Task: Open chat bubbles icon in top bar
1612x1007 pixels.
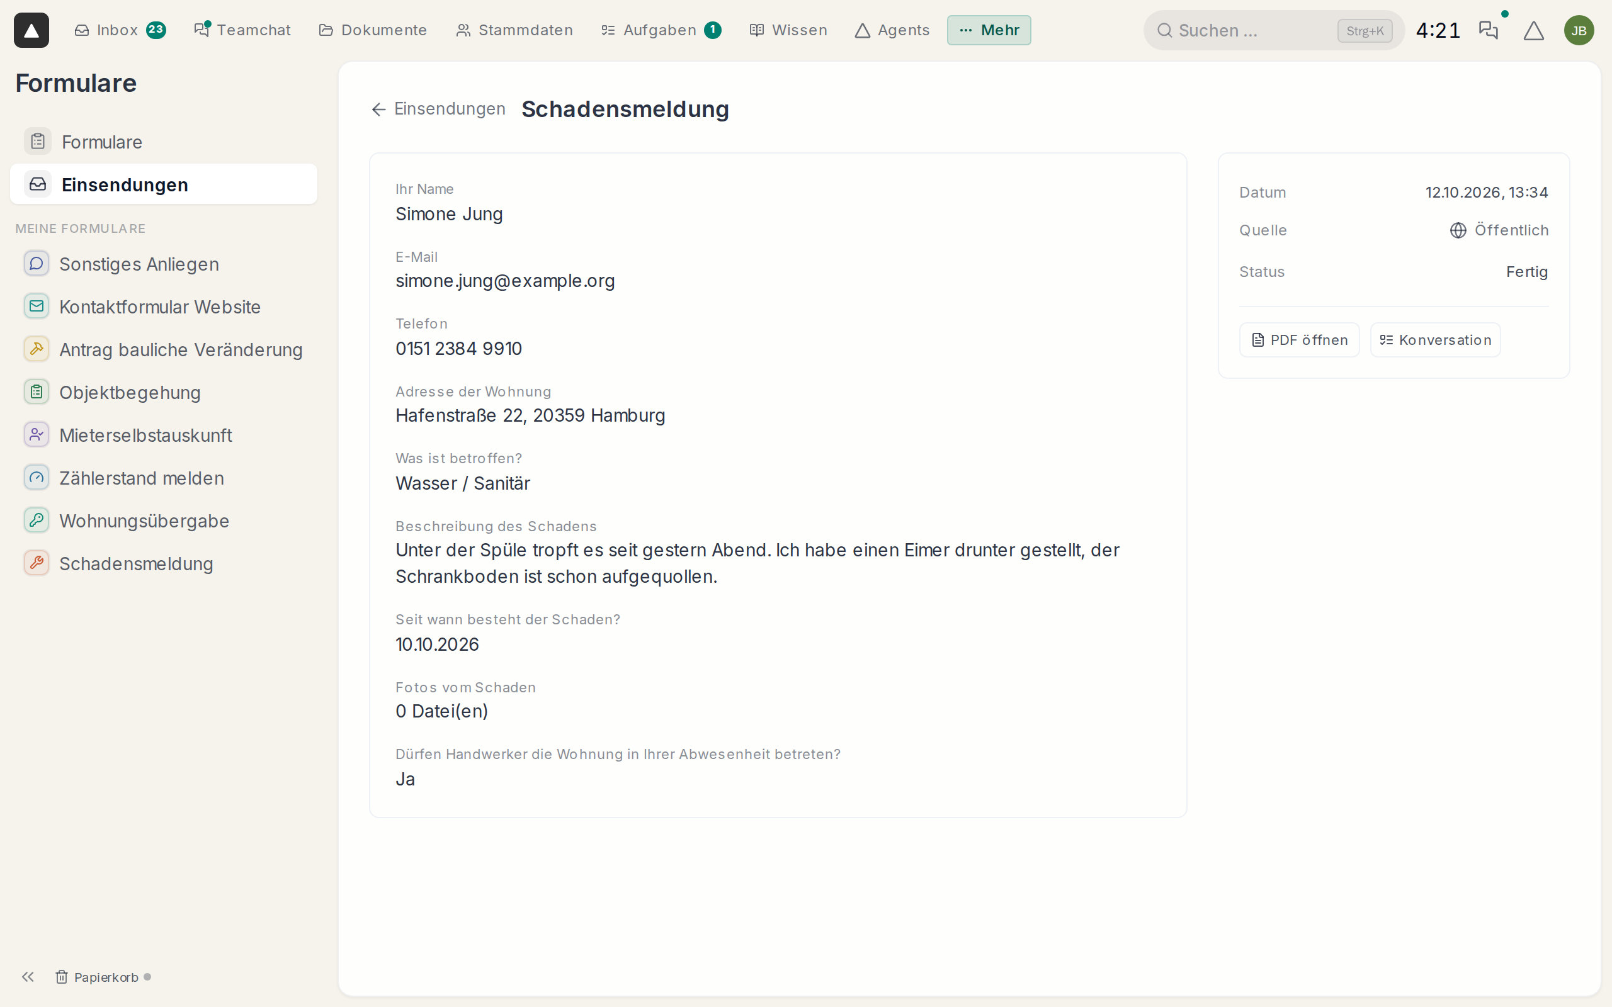Action: coord(1488,30)
